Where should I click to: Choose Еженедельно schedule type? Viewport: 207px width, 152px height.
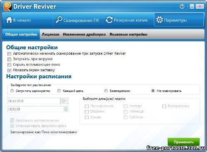[106, 91]
